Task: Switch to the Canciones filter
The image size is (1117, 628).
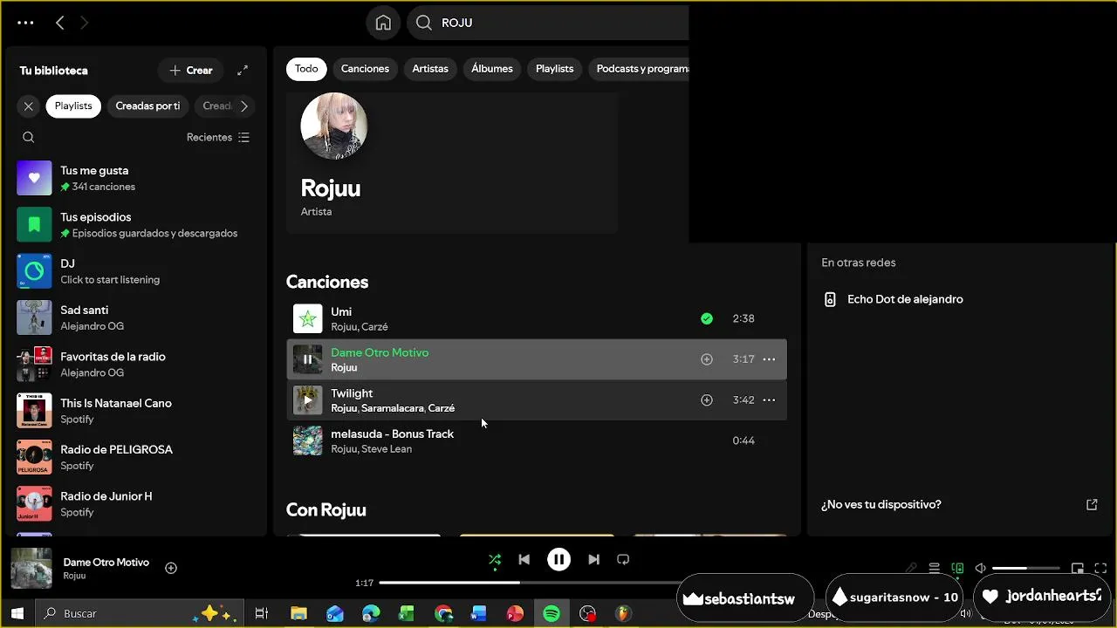Action: tap(365, 69)
